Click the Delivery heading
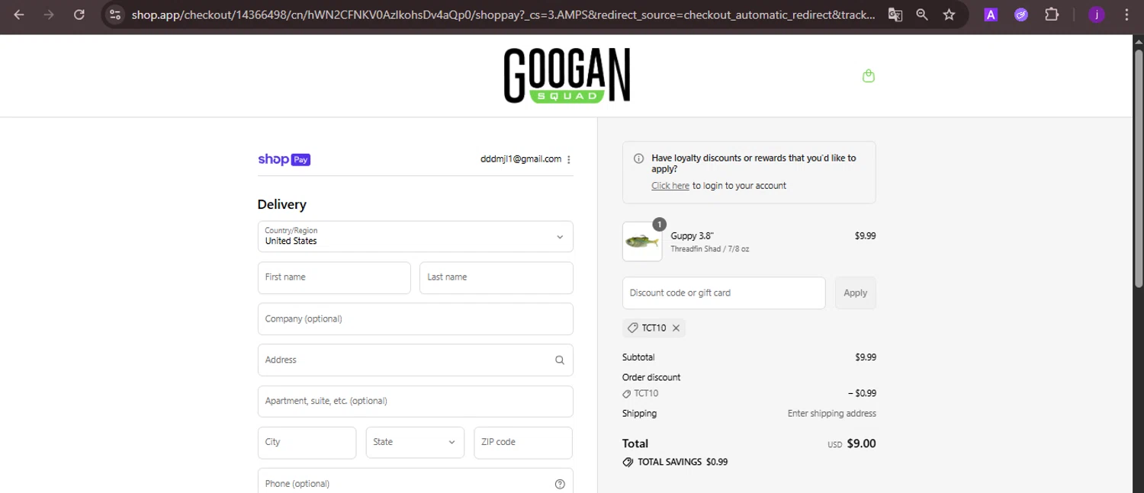The height and width of the screenshot is (493, 1144). point(282,204)
